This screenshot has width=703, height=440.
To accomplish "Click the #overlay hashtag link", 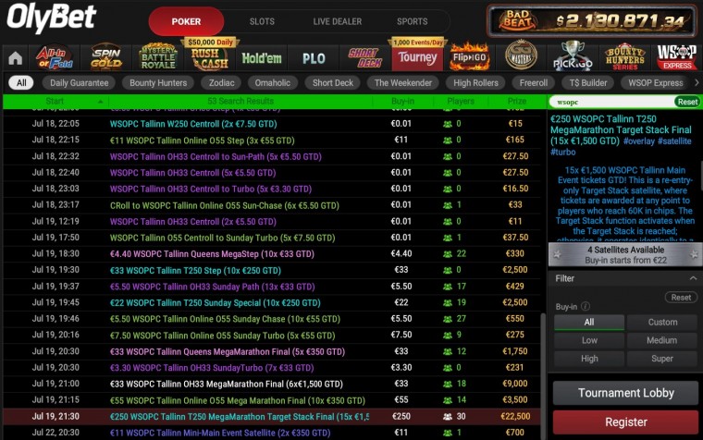I will 639,141.
